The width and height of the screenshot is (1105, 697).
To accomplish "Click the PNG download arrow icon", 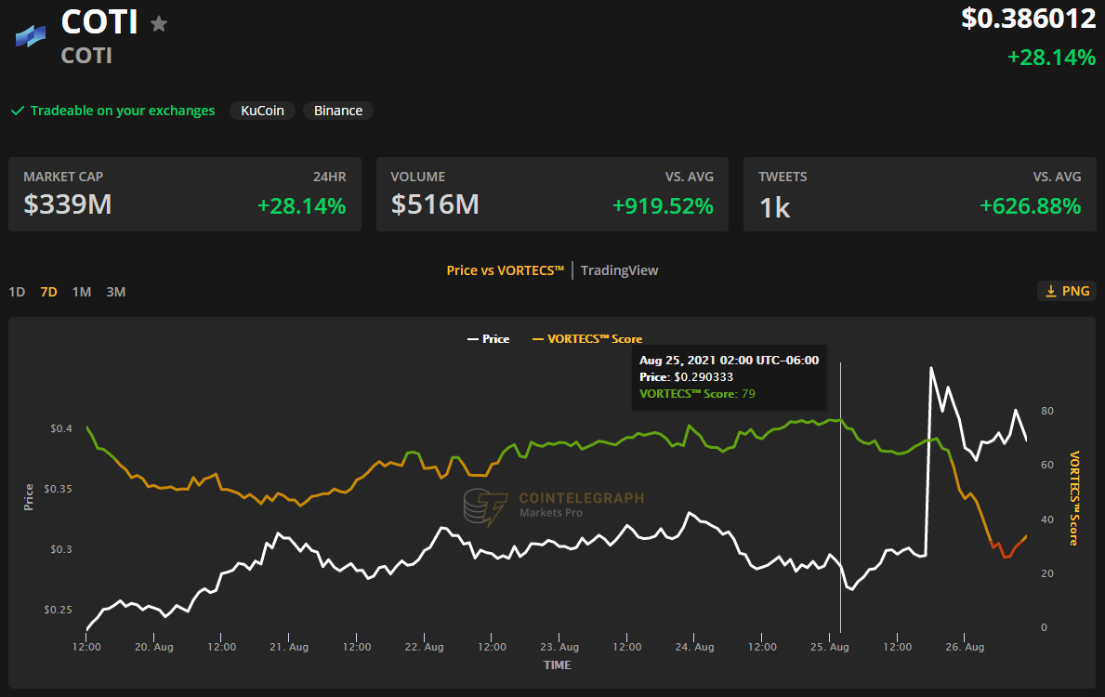I will [1051, 292].
